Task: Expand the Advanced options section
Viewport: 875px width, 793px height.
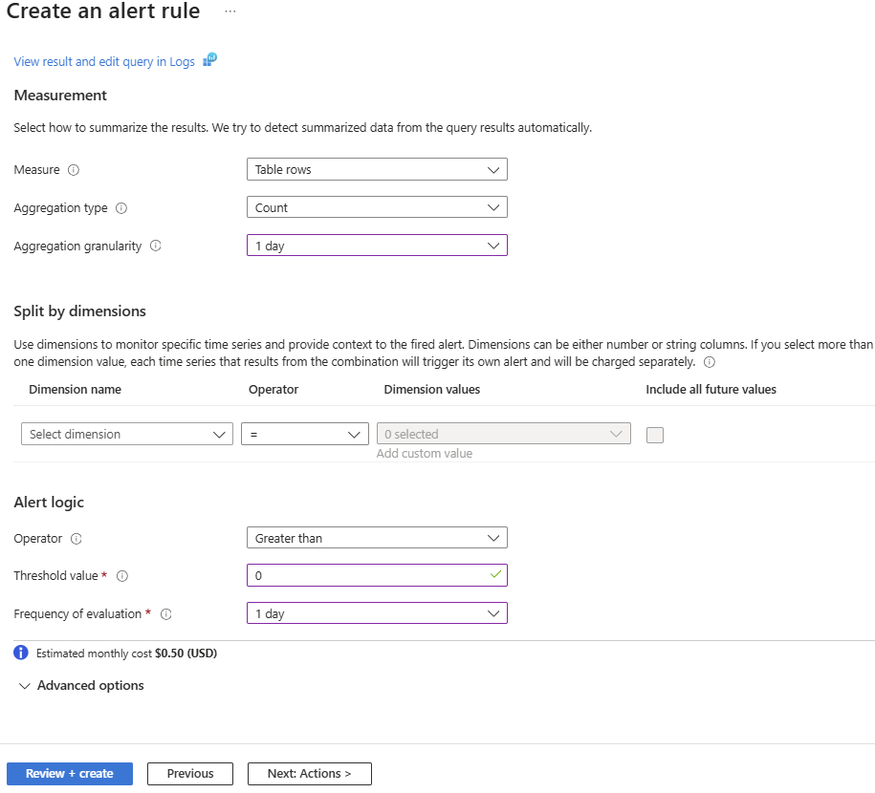Action: 81,685
